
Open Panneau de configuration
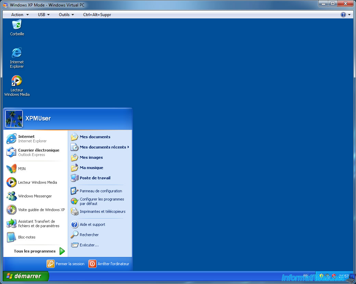pyautogui.click(x=100, y=191)
